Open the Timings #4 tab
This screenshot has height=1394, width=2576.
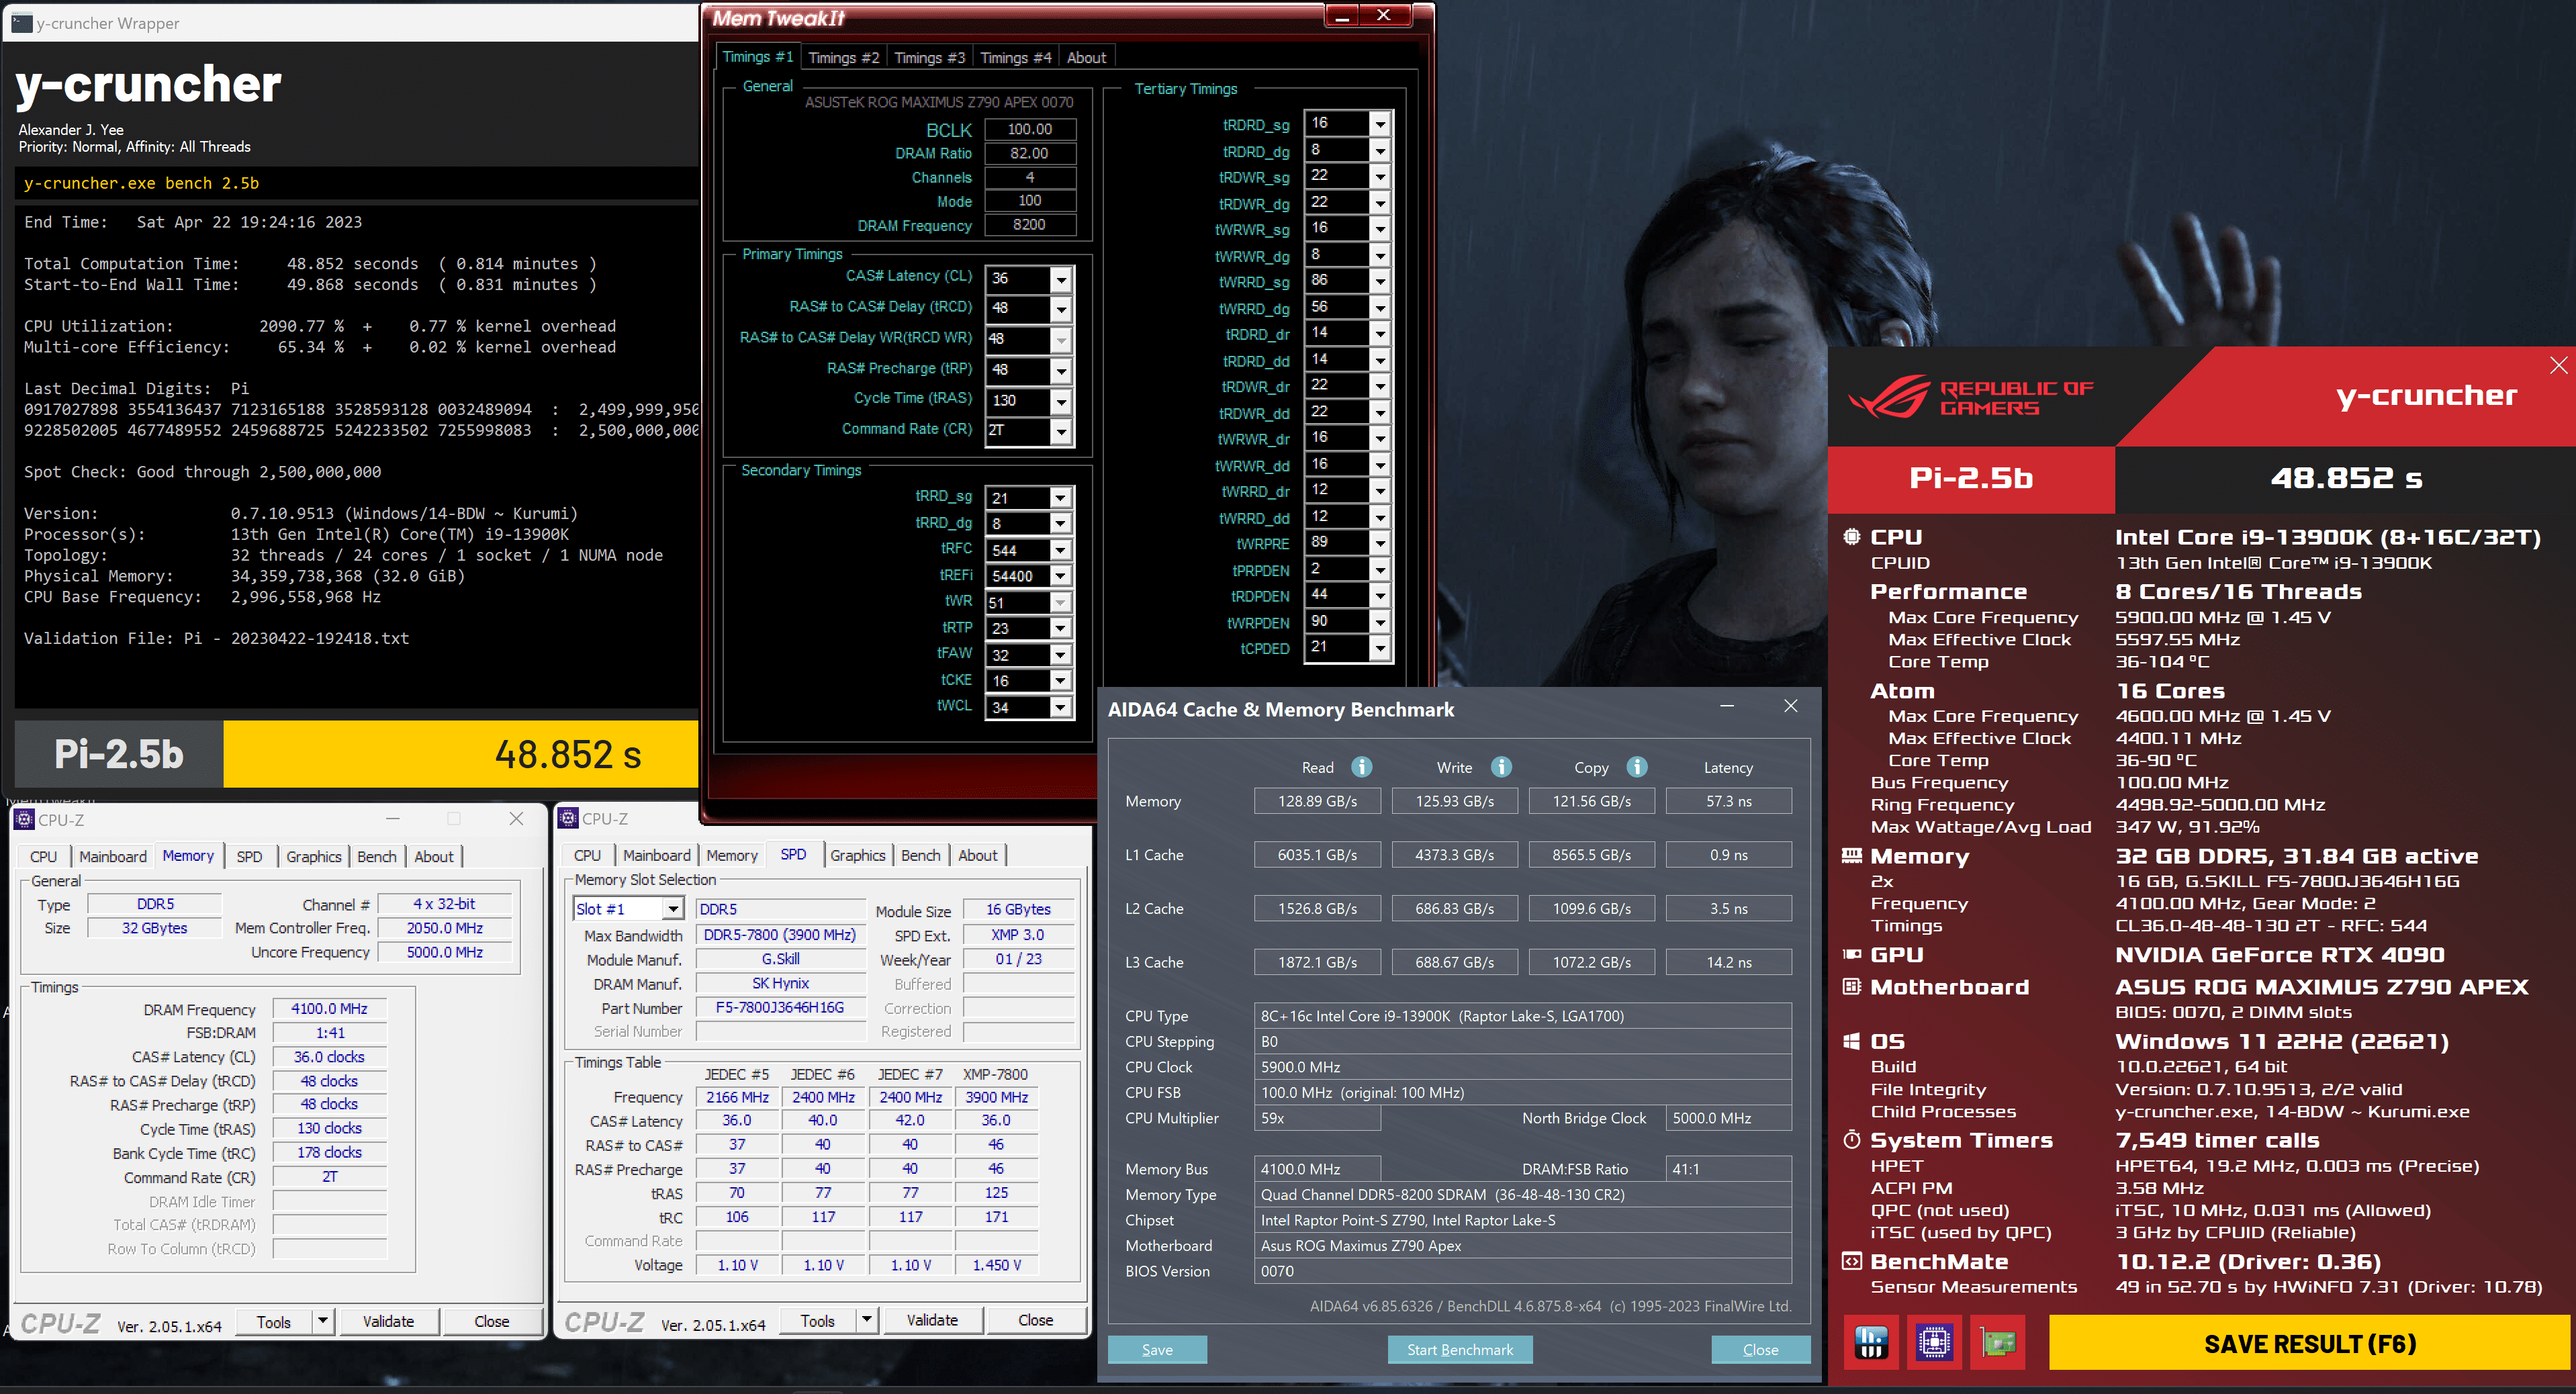(x=1015, y=58)
